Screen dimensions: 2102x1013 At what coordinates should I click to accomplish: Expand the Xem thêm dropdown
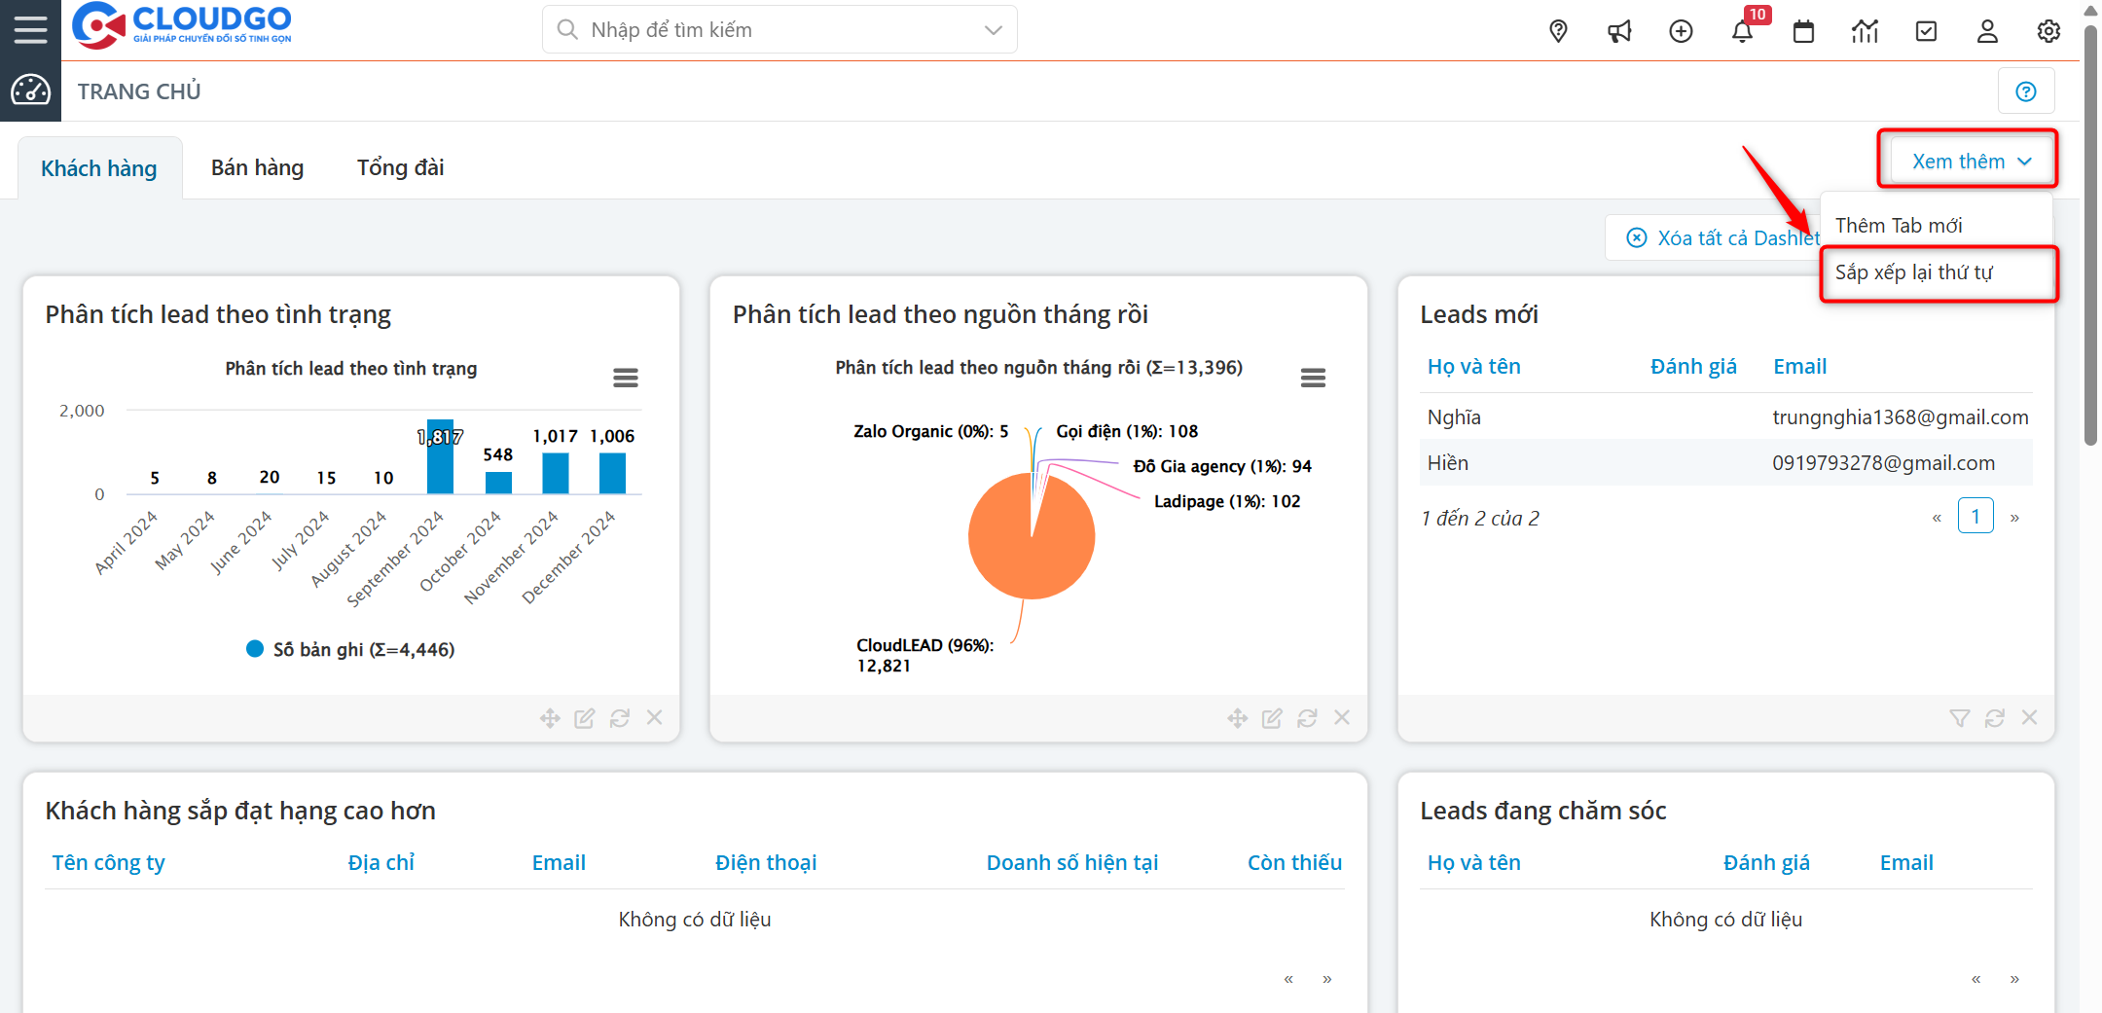click(1970, 162)
